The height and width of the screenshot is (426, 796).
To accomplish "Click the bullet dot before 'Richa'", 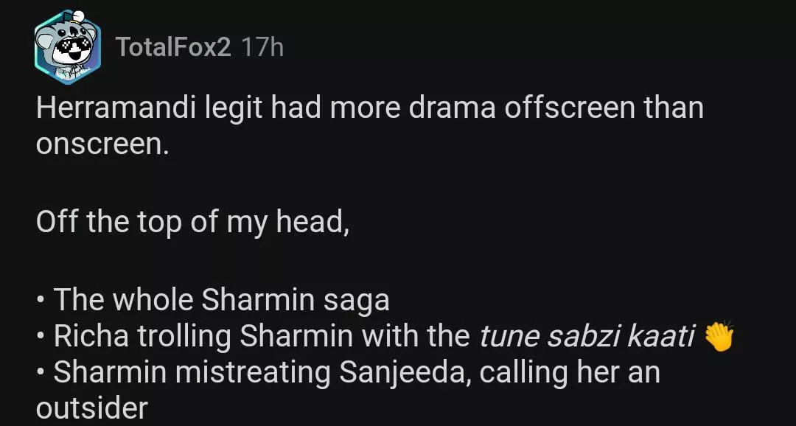I will click(x=41, y=338).
